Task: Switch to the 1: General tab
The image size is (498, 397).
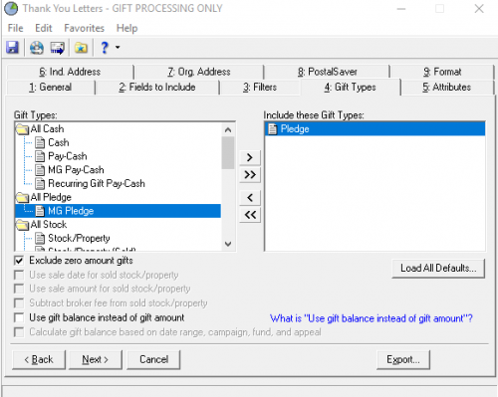Action: tap(51, 88)
